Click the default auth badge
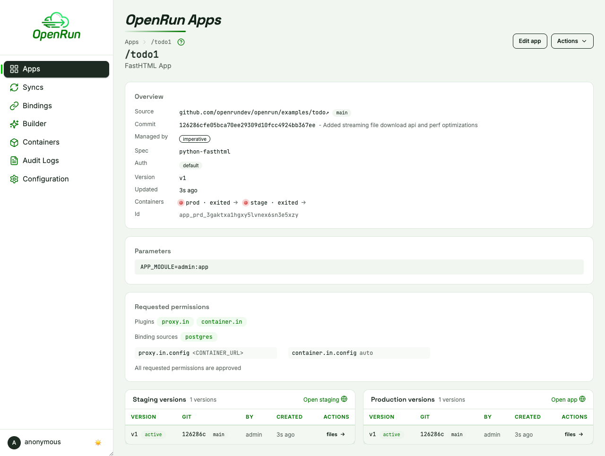 pyautogui.click(x=190, y=165)
